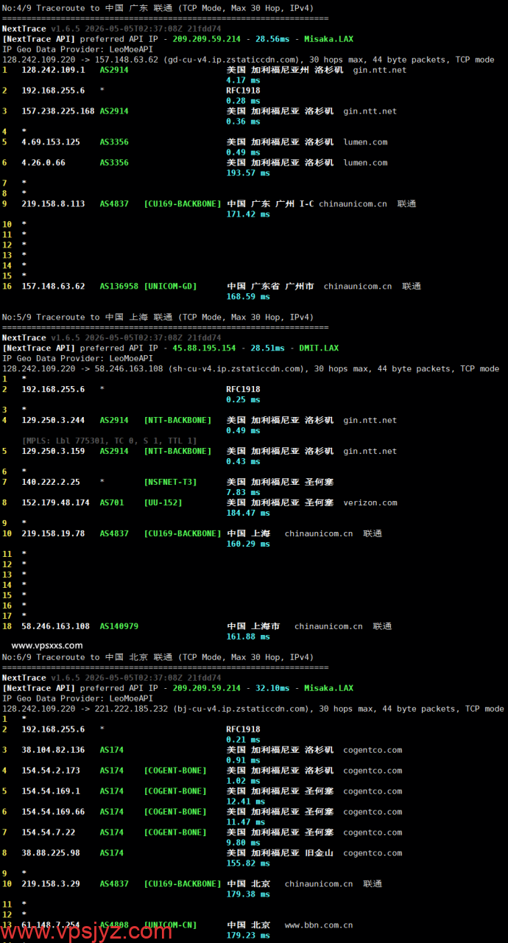
Task: Select the 0.91 ms latency value
Action: [243, 761]
